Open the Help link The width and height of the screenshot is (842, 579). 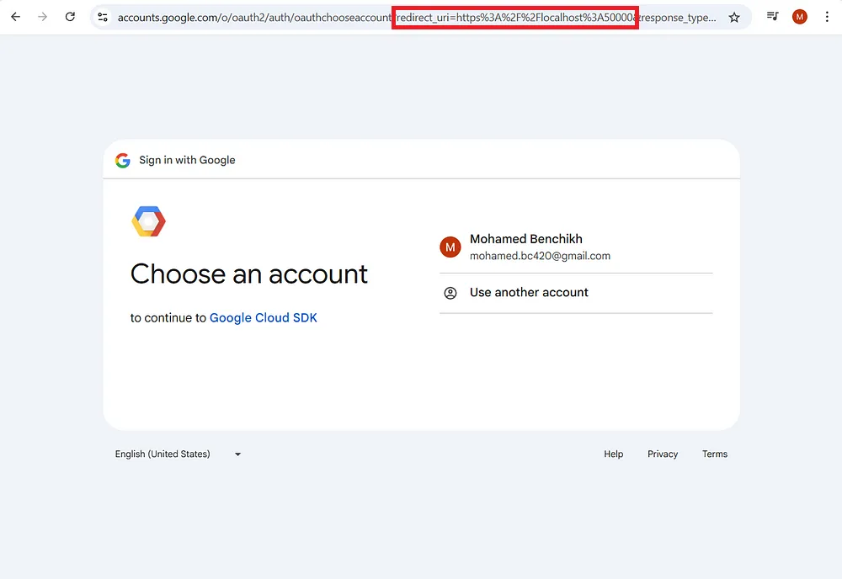tap(613, 454)
